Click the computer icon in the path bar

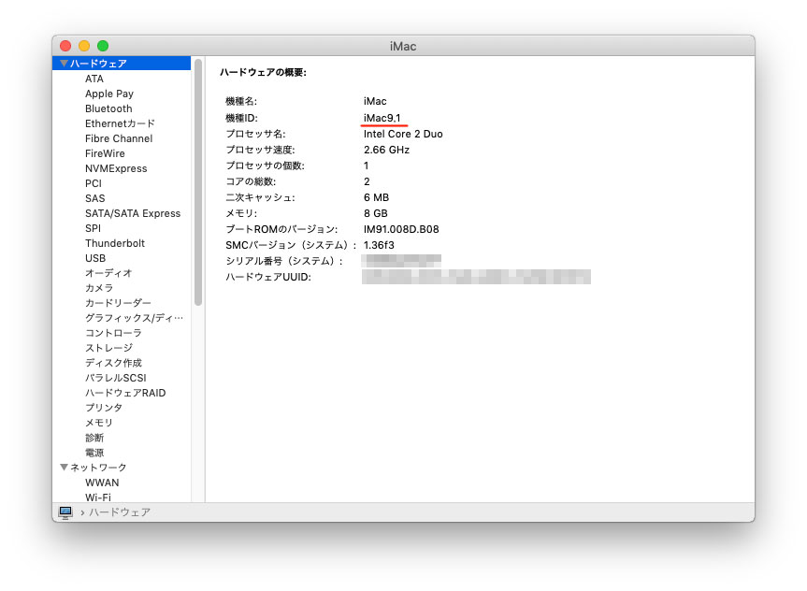(65, 512)
